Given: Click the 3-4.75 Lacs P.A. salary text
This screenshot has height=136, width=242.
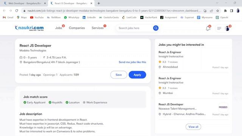Looking at the screenshot, I should [x=56, y=57].
